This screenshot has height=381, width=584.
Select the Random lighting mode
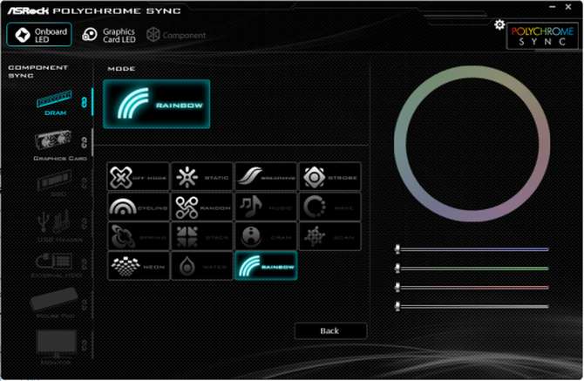(201, 207)
